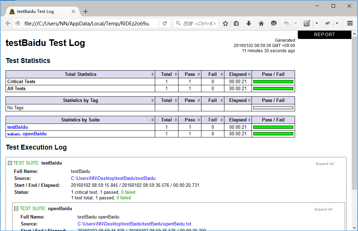
Task: Click the 'No Tags' row label
Action: (x=15, y=108)
